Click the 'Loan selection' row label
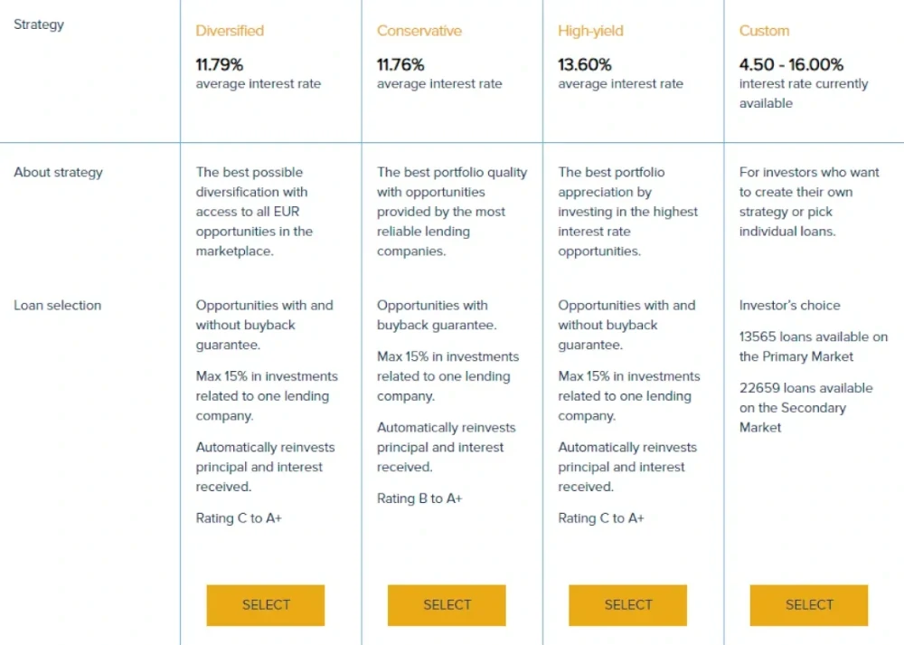Screen dimensions: 904x645 pos(58,305)
